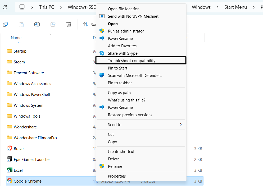
Task: Click the Share toolbar icon
Action: tap(53, 24)
